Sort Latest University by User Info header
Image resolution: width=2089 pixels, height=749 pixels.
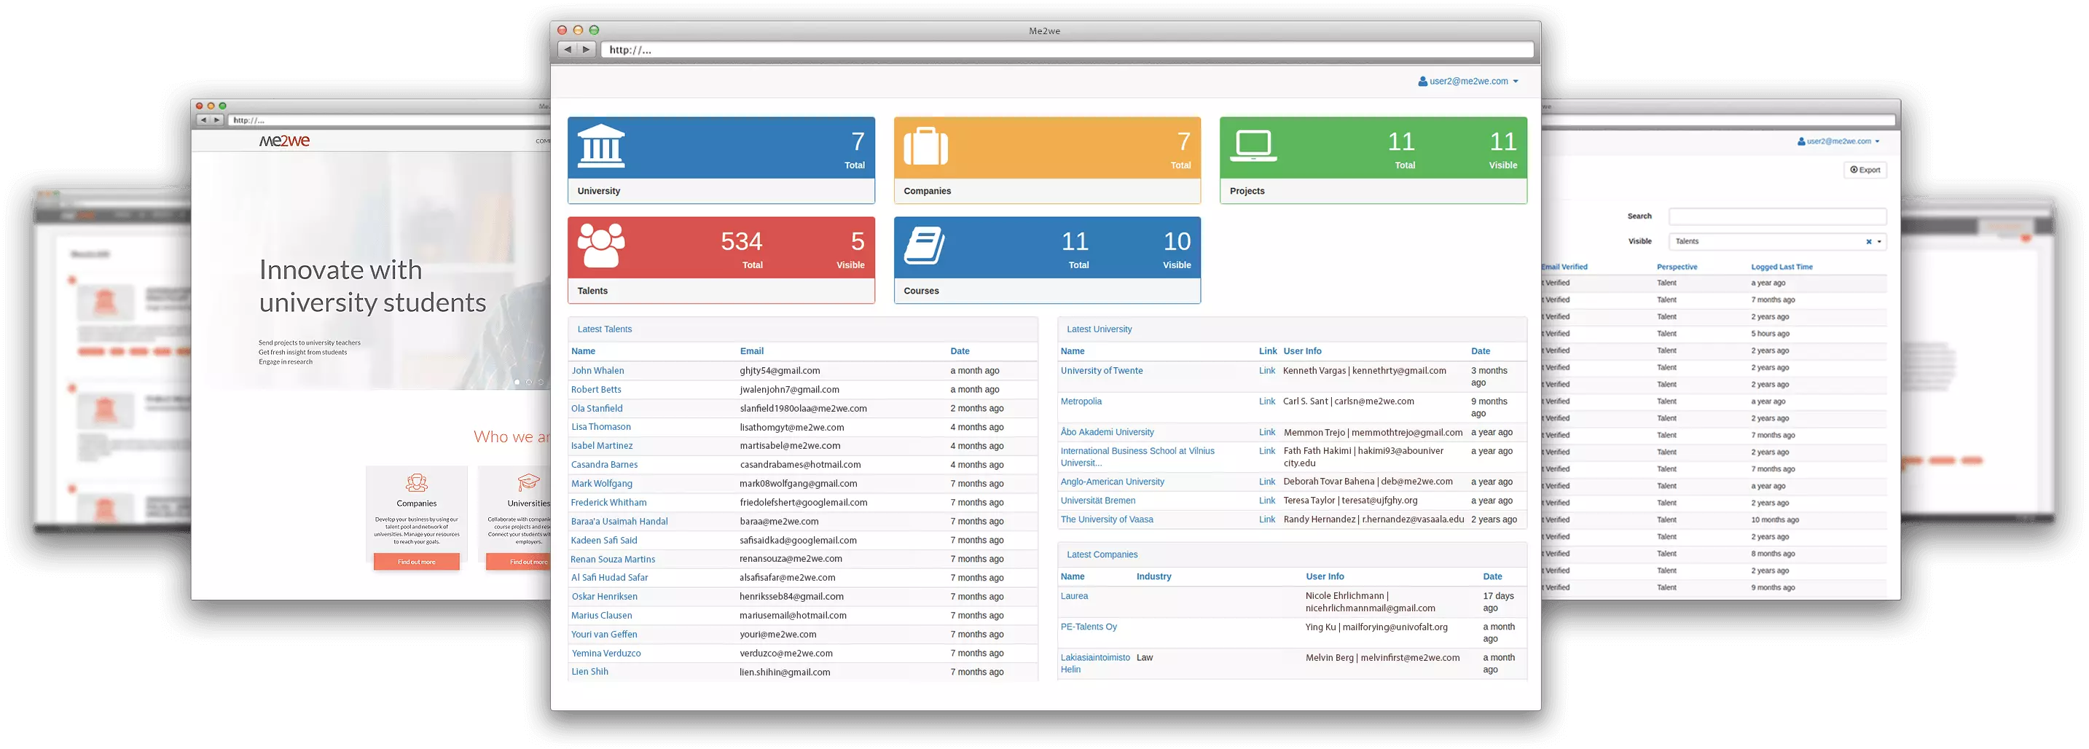1302,351
